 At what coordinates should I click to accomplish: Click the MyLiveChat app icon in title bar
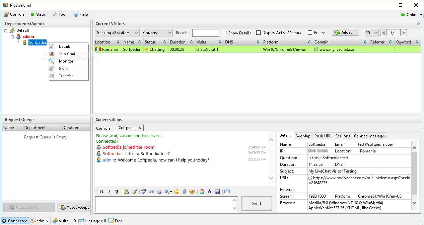point(5,5)
